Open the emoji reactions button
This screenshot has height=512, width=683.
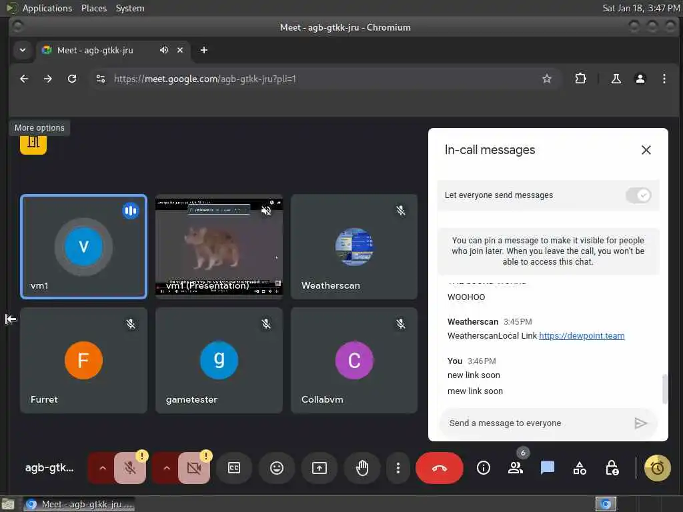click(x=277, y=468)
